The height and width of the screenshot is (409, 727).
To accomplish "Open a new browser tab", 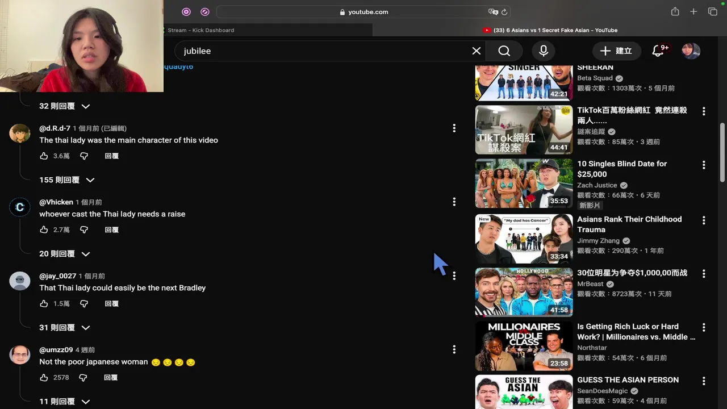I will tap(693, 11).
